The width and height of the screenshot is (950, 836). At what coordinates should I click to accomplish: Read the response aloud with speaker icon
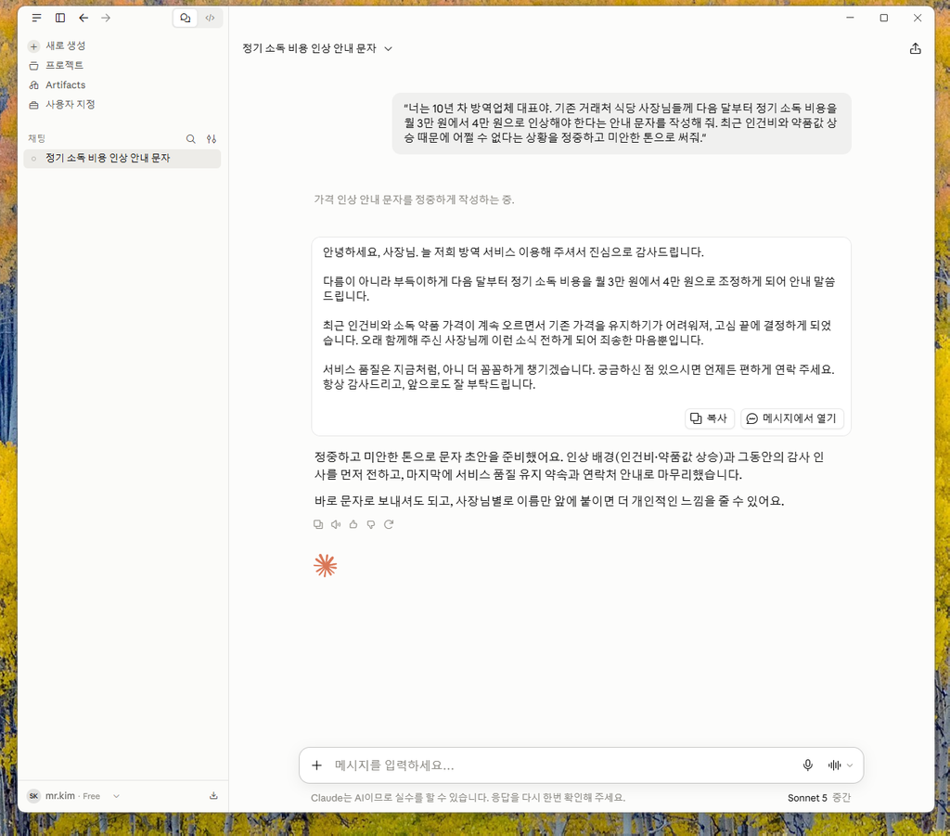pos(336,524)
